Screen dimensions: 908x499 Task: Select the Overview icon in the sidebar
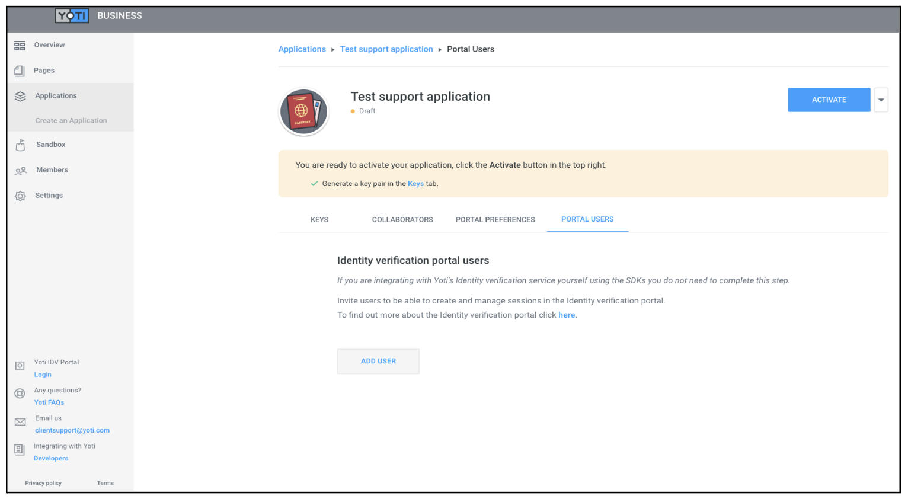[x=20, y=44]
